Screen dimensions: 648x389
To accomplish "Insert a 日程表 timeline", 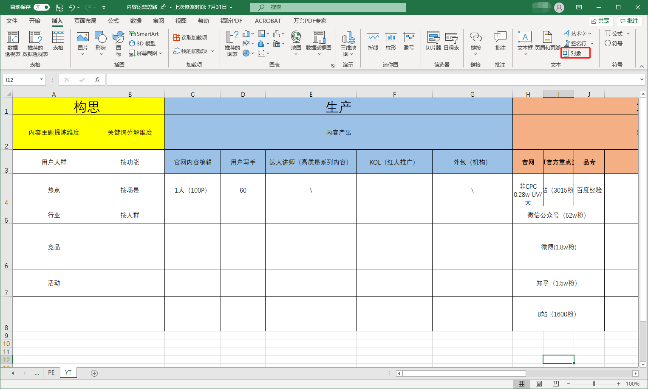I will coord(452,41).
